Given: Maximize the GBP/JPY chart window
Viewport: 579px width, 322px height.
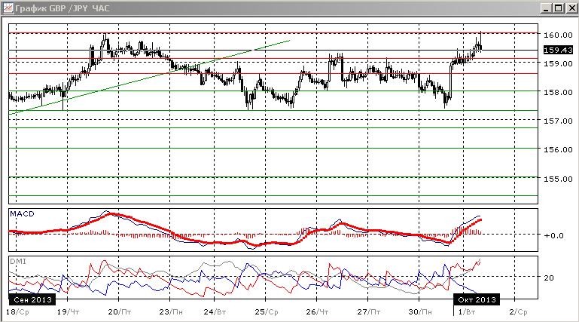Looking at the screenshot, I should tap(559, 8).
